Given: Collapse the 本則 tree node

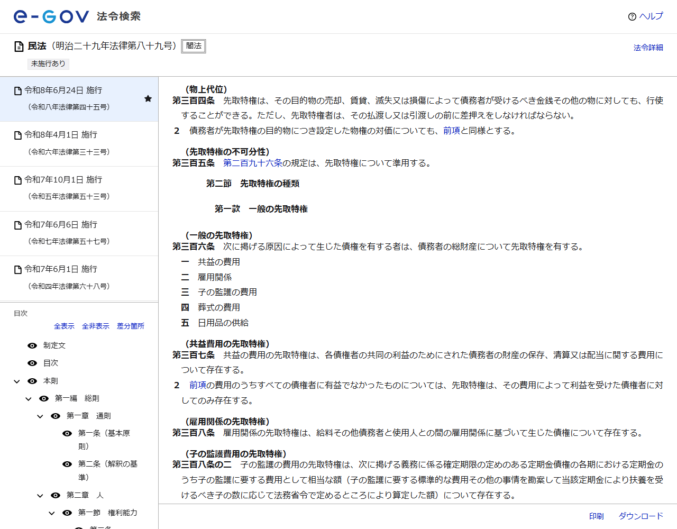Looking at the screenshot, I should point(17,381).
